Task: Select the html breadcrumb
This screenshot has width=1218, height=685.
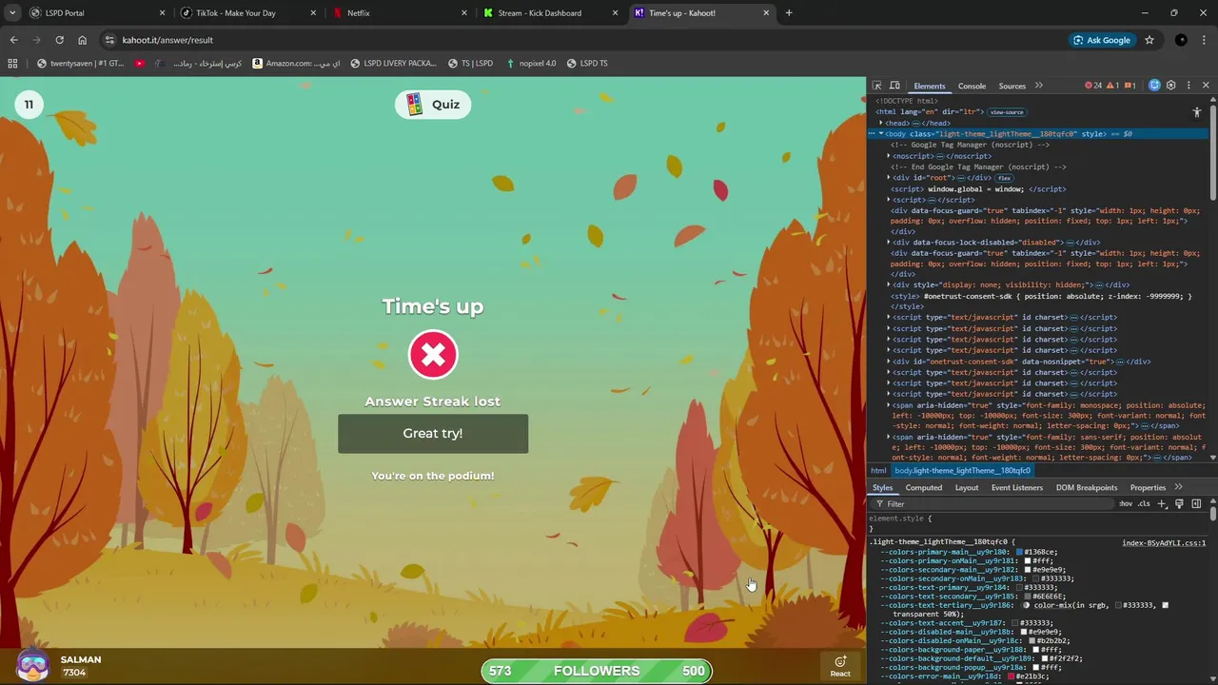Action: point(878,471)
